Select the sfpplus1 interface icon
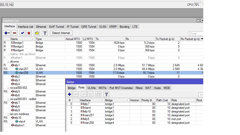This screenshot has width=240, height=135. (x=13, y=125)
